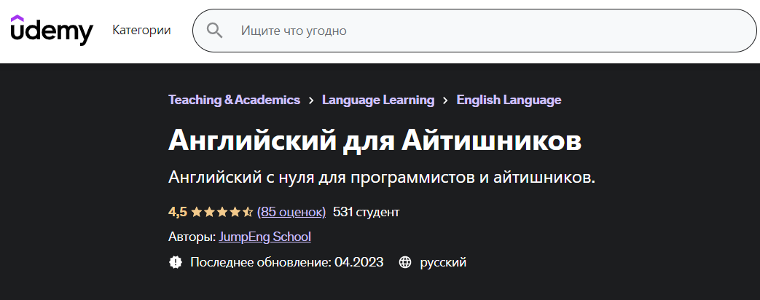Click the last-update badge icon
Viewport: 760px width, 300px height.
click(x=175, y=262)
